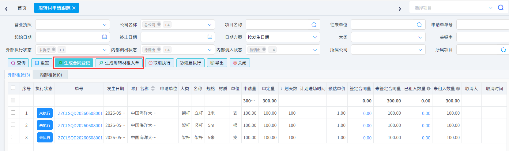The height and width of the screenshot is (151, 509).
Task: Click the right arrow to scroll tabs forward
Action: point(400,9)
